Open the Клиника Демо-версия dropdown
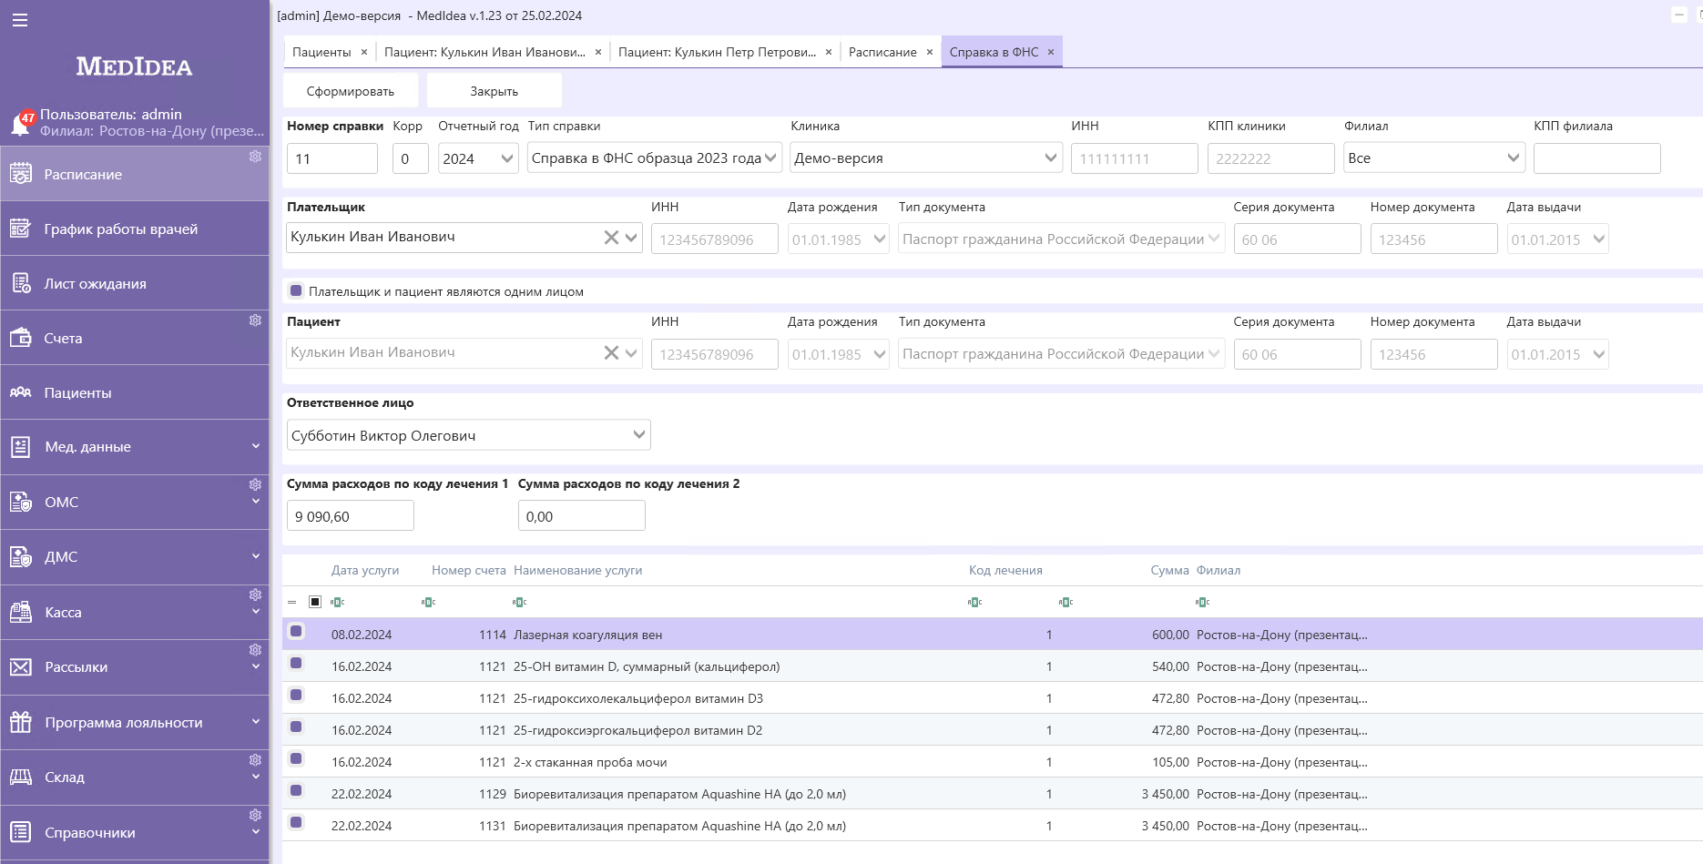The width and height of the screenshot is (1703, 864). coord(1051,158)
